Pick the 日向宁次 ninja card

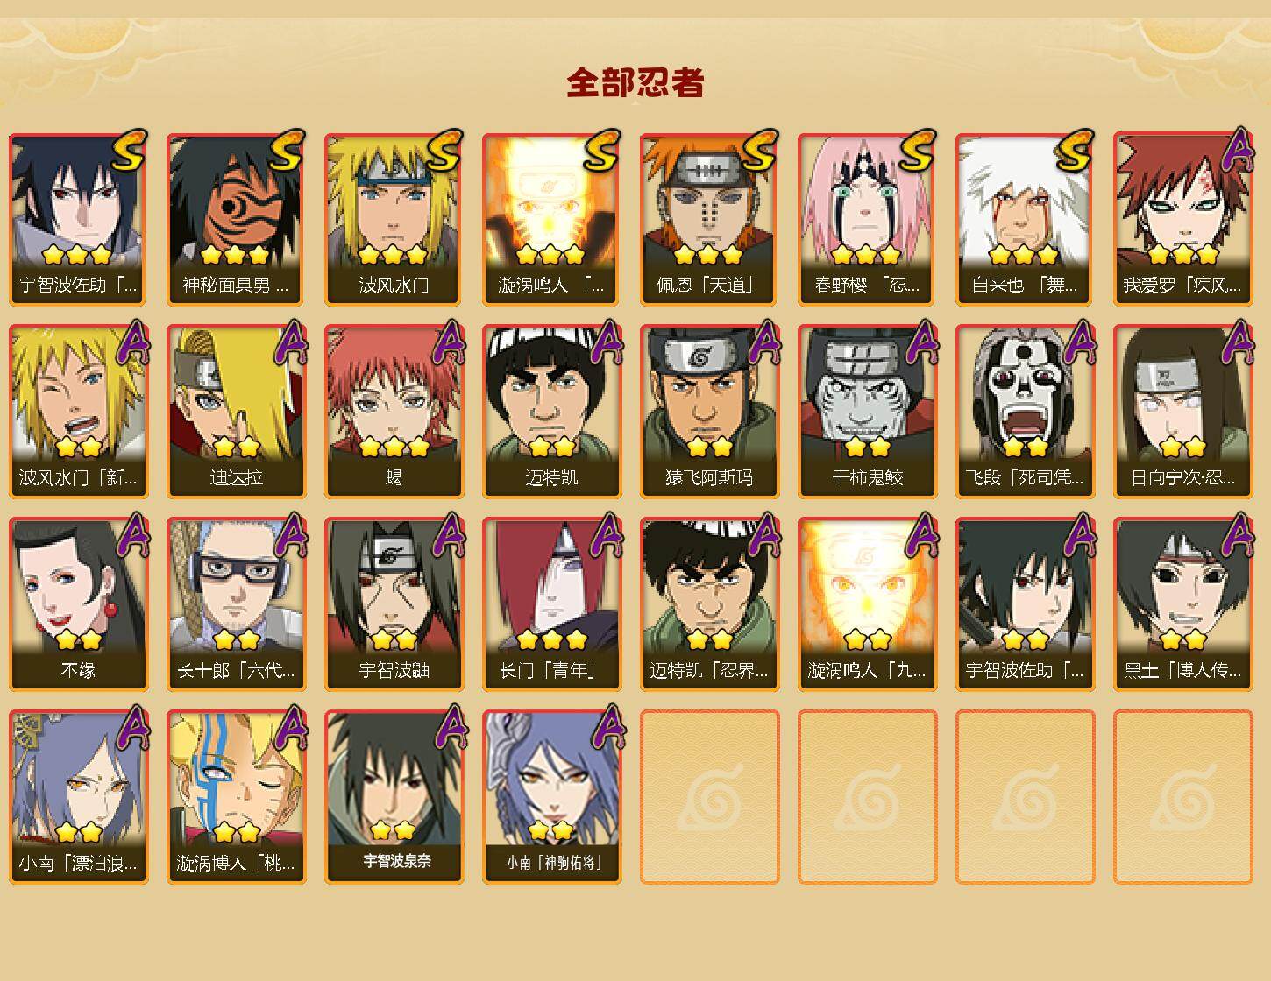[1182, 412]
